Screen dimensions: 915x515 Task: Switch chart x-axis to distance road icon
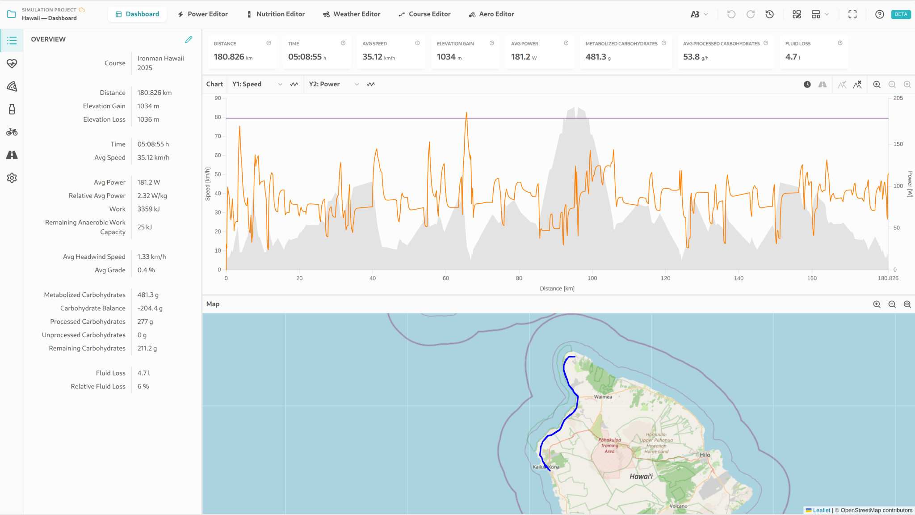[823, 84]
